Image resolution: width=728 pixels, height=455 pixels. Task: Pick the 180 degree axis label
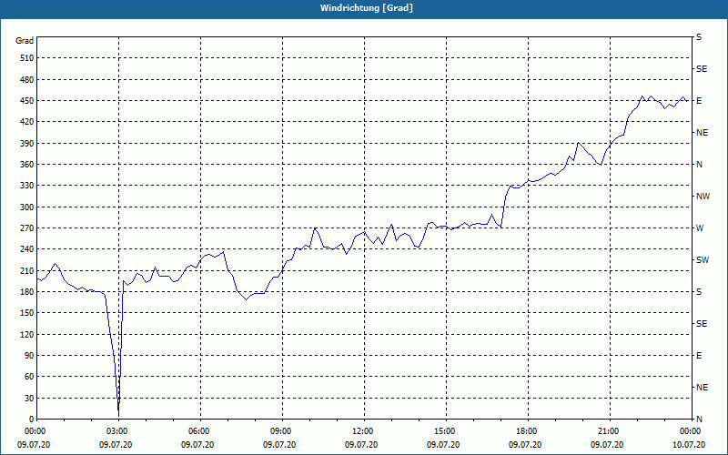[x=27, y=292]
